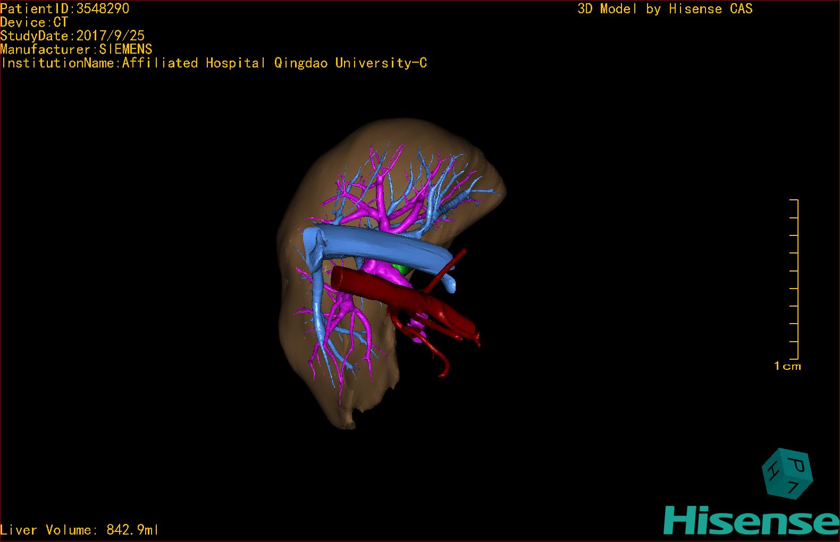The image size is (840, 542).
Task: Select the PatientID:3548290 overlay text
Action: click(x=64, y=9)
